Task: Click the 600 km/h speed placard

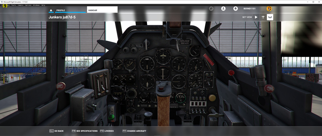Action: coord(185,42)
